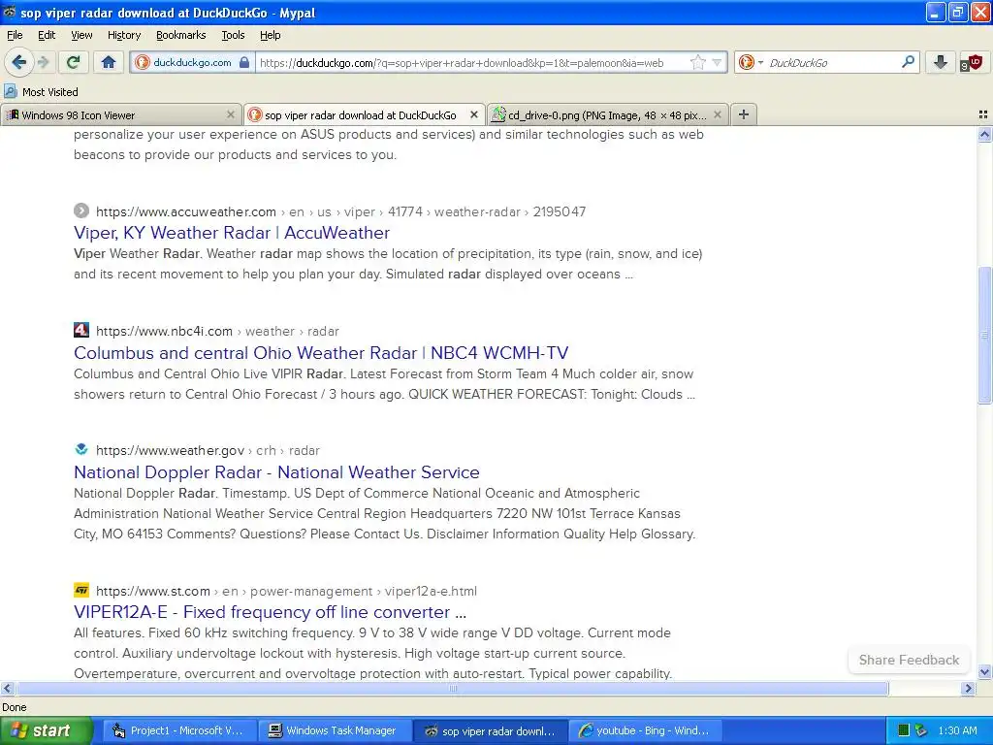
Task: Click the duckduckgo.com site identity button
Action: click(x=193, y=62)
